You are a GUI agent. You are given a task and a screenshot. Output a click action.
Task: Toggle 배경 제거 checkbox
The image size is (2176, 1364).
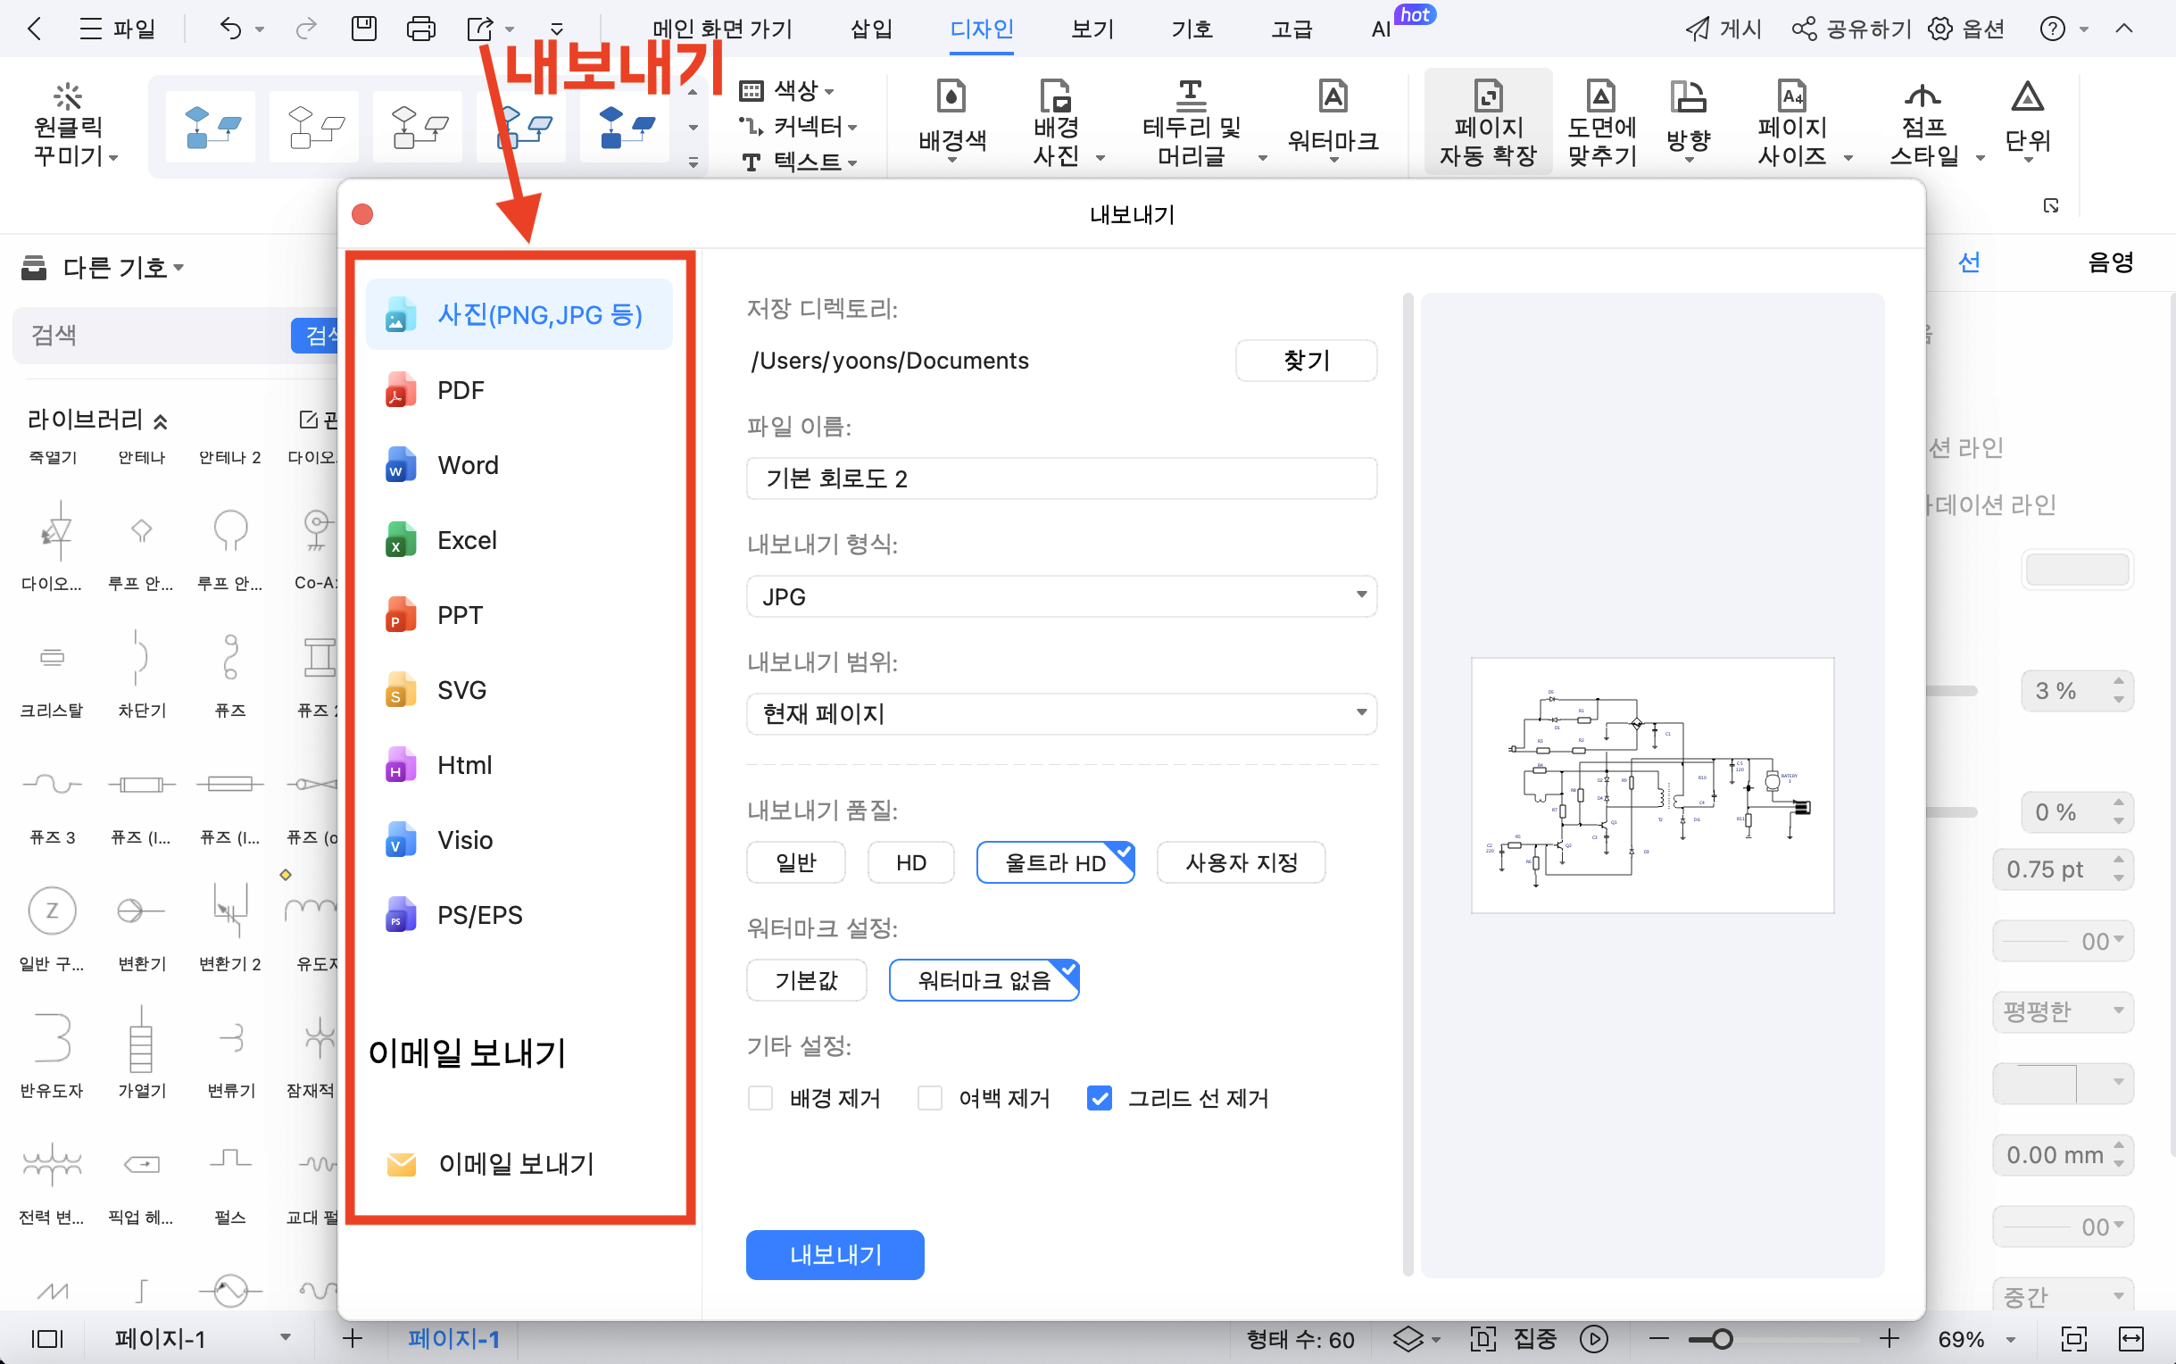click(760, 1097)
